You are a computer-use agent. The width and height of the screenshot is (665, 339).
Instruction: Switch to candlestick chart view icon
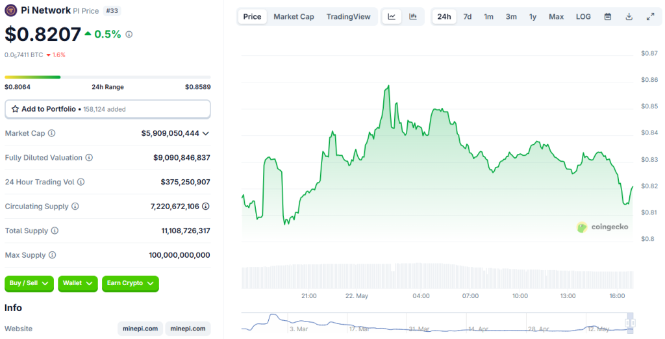point(412,17)
